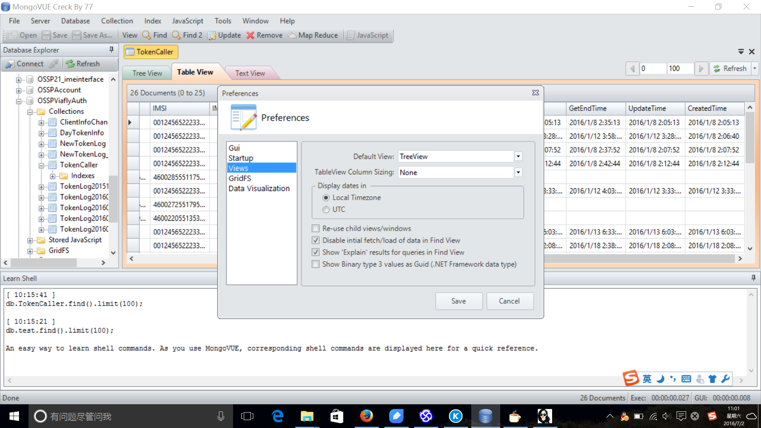This screenshot has width=761, height=428.
Task: Select the UTC radio button
Action: tap(326, 210)
